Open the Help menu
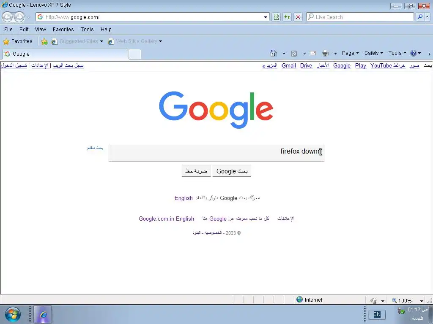Screen dimensions: 433x324 [106, 29]
